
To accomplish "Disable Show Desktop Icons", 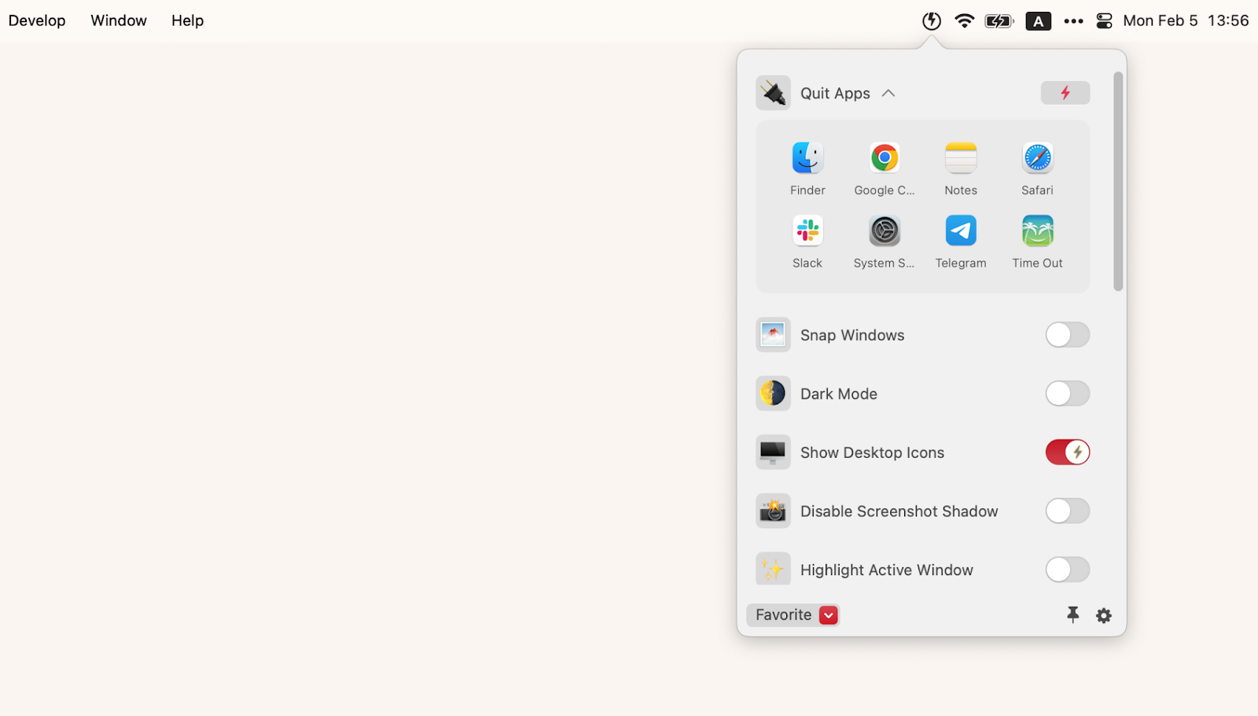I will click(x=1067, y=452).
